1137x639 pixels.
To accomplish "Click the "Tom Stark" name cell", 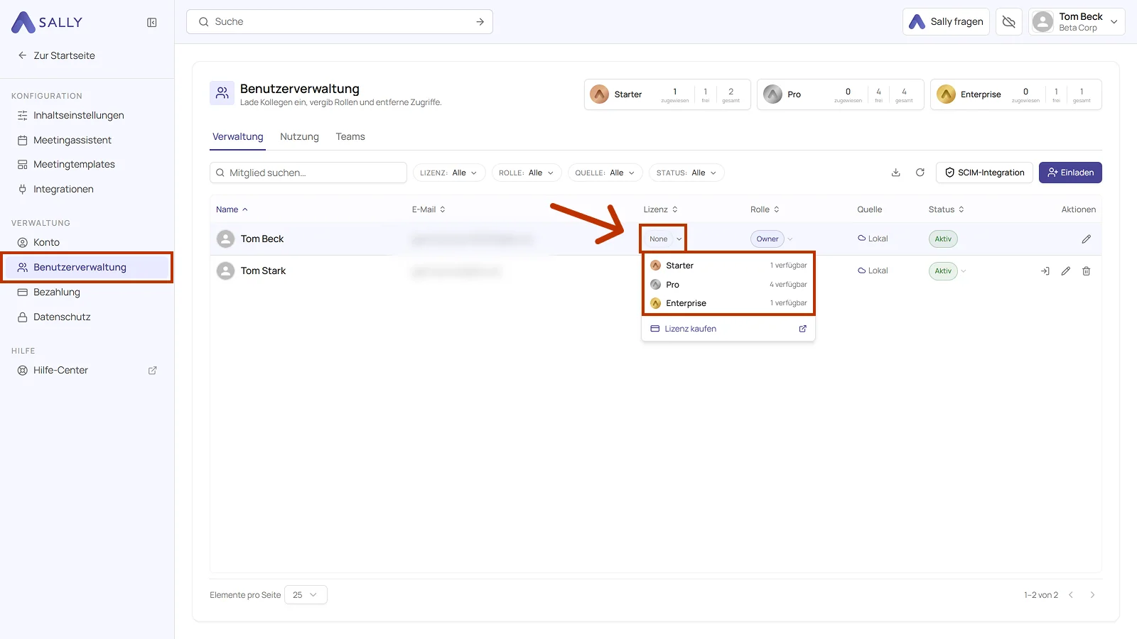I will click(263, 271).
